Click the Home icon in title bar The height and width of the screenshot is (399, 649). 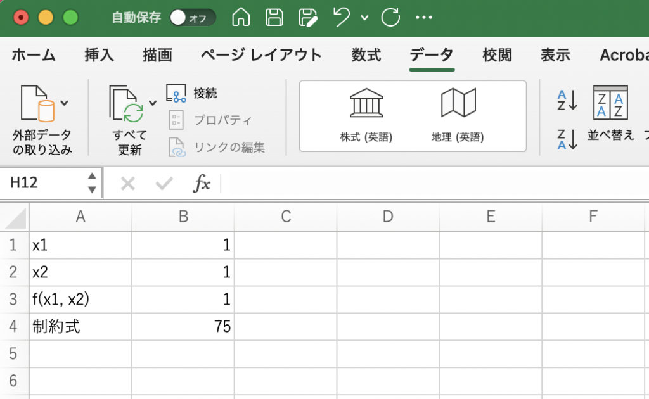[241, 17]
